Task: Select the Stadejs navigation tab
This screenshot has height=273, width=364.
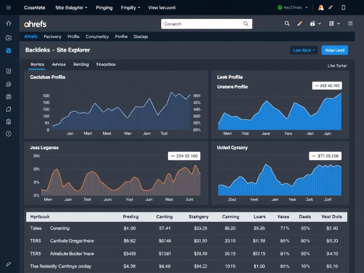Action: click(141, 37)
